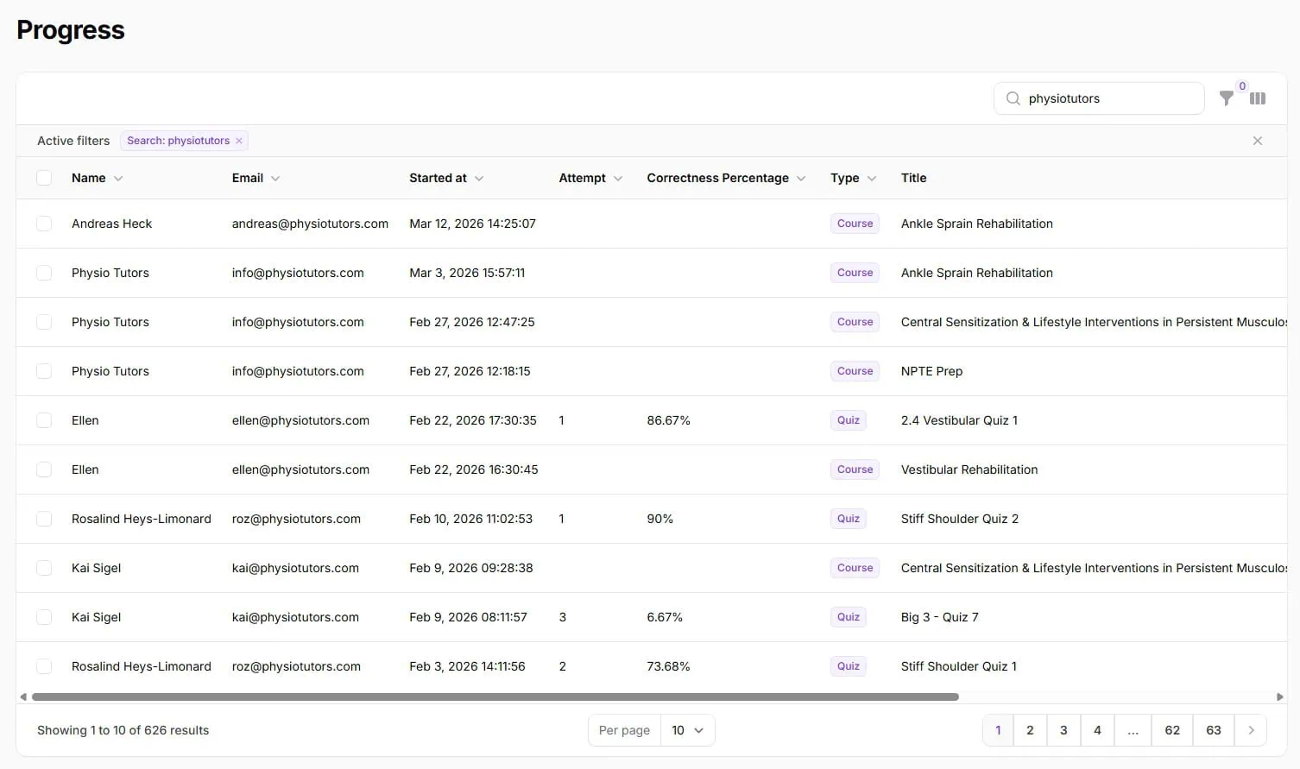This screenshot has width=1300, height=769.
Task: Remove the 'Search: physiotutors' filter chip
Action: coord(239,141)
